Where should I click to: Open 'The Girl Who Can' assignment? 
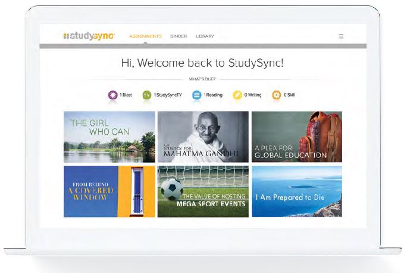pyautogui.click(x=109, y=137)
